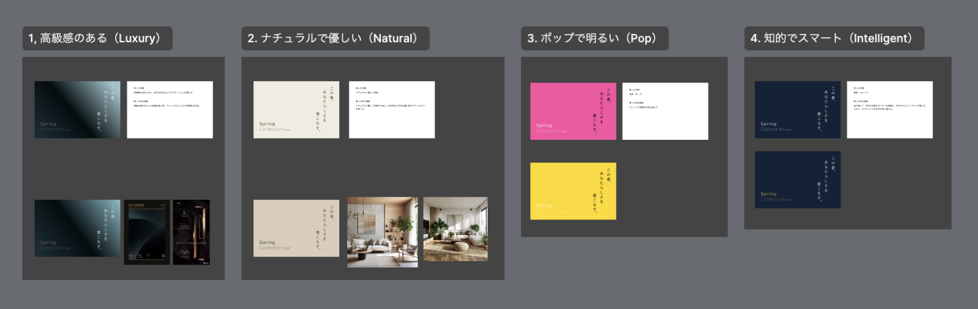Select the LE CARGO poster reference image
Image resolution: width=978 pixels, height=309 pixels.
pyautogui.click(x=147, y=232)
